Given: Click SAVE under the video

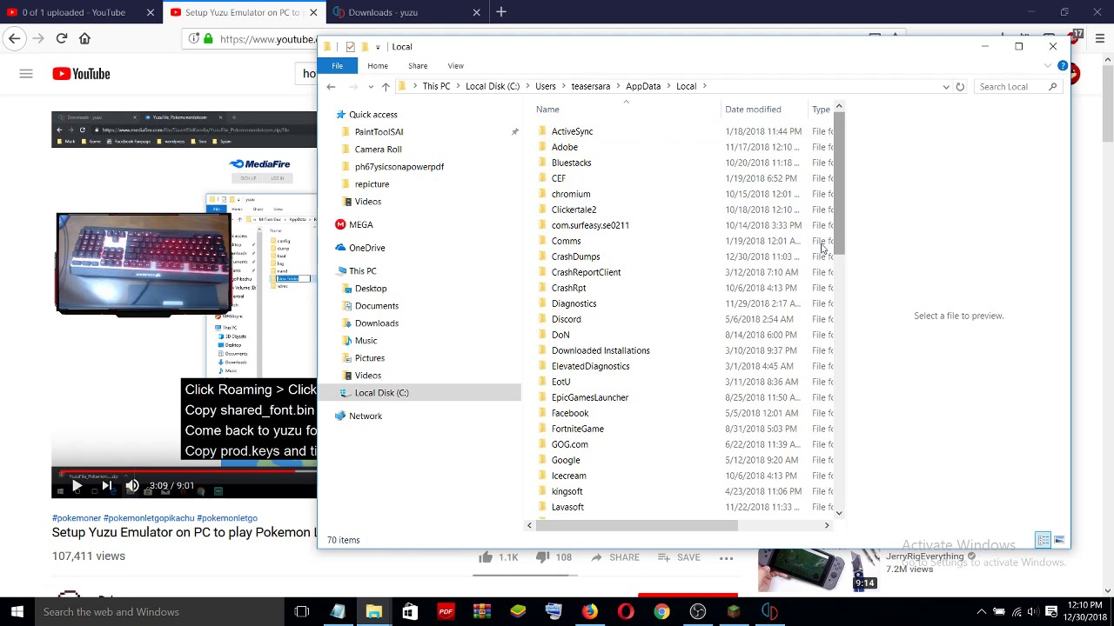Looking at the screenshot, I should [677, 557].
